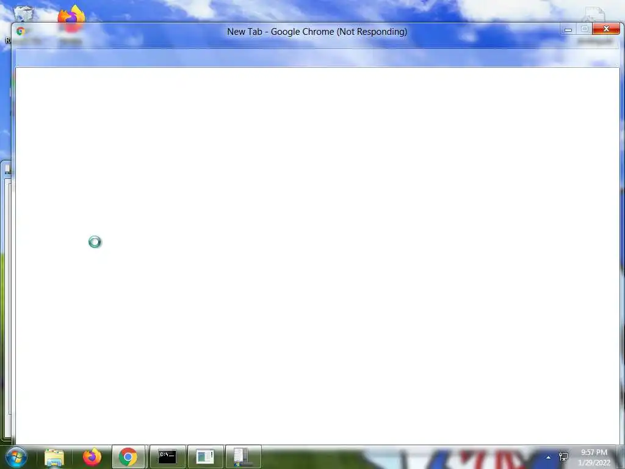This screenshot has width=625, height=469.
Task: Click the taskbar clock showing 9:57 PM
Action: click(594, 457)
